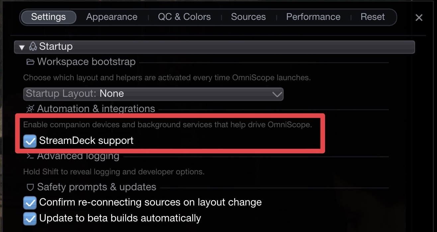437x232 pixels.
Task: Click the Workspace bootstrap heading label
Action: click(86, 62)
